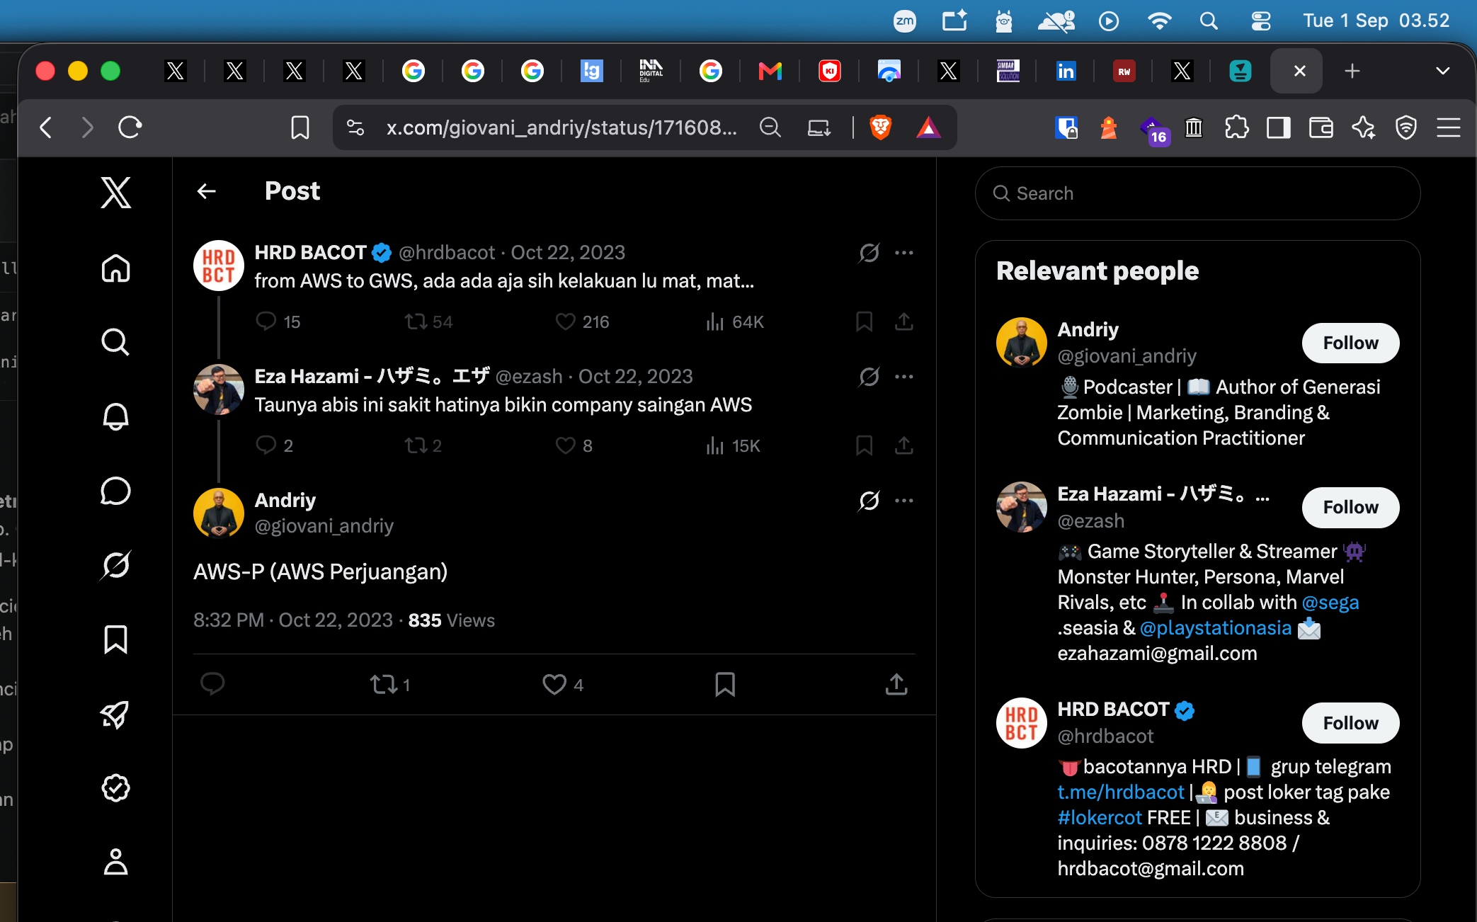Open the browser hamburger menu

tap(1449, 127)
